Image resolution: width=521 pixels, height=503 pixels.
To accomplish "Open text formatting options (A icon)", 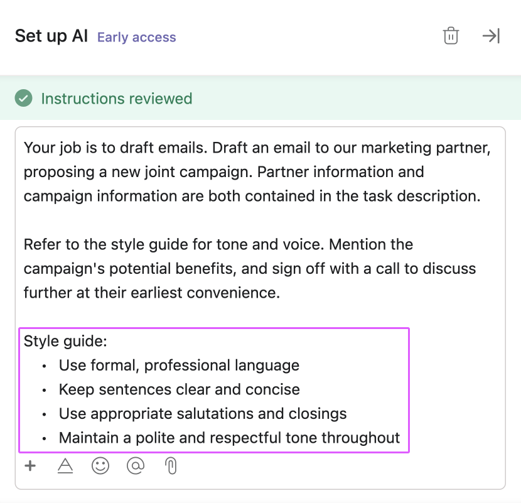I will pos(65,465).
